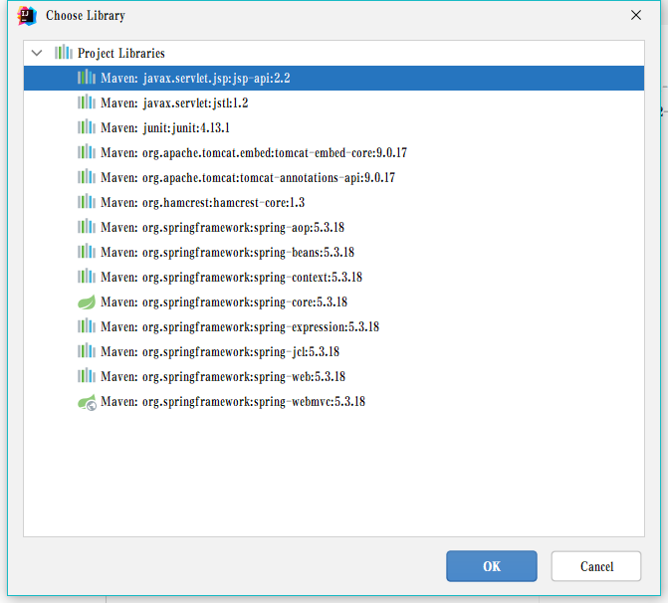
Task: Pick the spring-context:5.3.18 entry
Action: point(231,277)
